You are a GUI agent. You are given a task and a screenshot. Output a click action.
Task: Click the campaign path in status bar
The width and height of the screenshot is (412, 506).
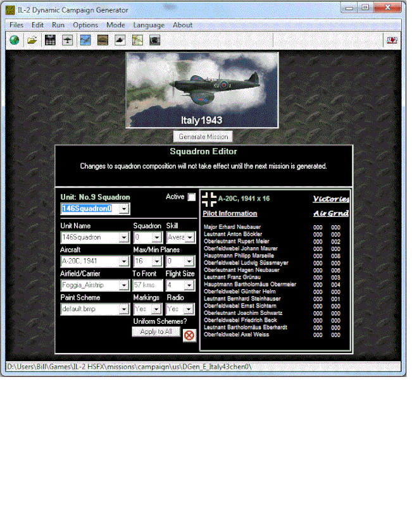(x=129, y=367)
